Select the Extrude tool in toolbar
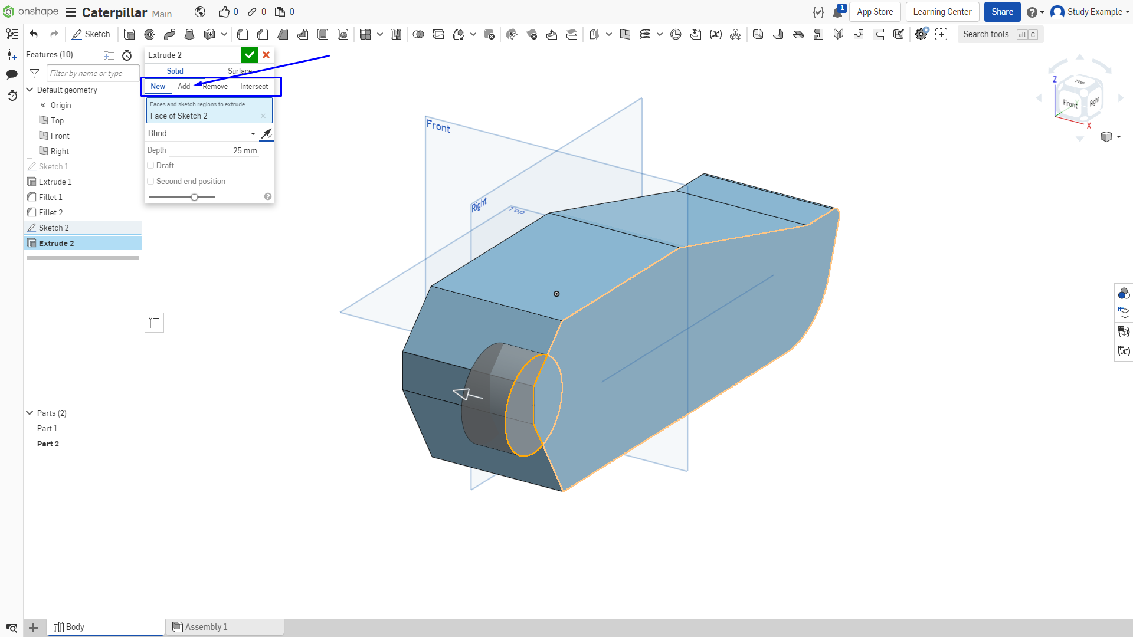The height and width of the screenshot is (637, 1133). click(129, 34)
